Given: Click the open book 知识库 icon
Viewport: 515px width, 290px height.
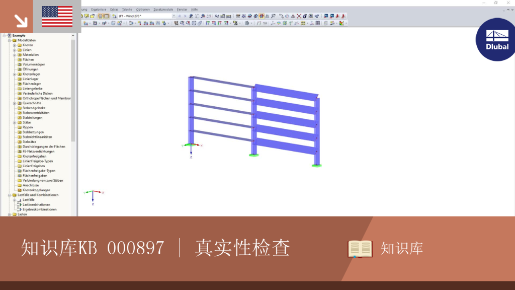Looking at the screenshot, I should click(x=360, y=249).
